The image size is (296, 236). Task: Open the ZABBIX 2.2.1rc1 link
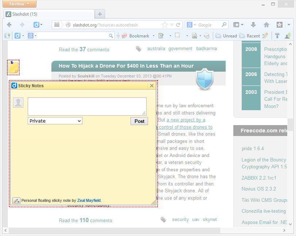pyautogui.click(x=259, y=178)
